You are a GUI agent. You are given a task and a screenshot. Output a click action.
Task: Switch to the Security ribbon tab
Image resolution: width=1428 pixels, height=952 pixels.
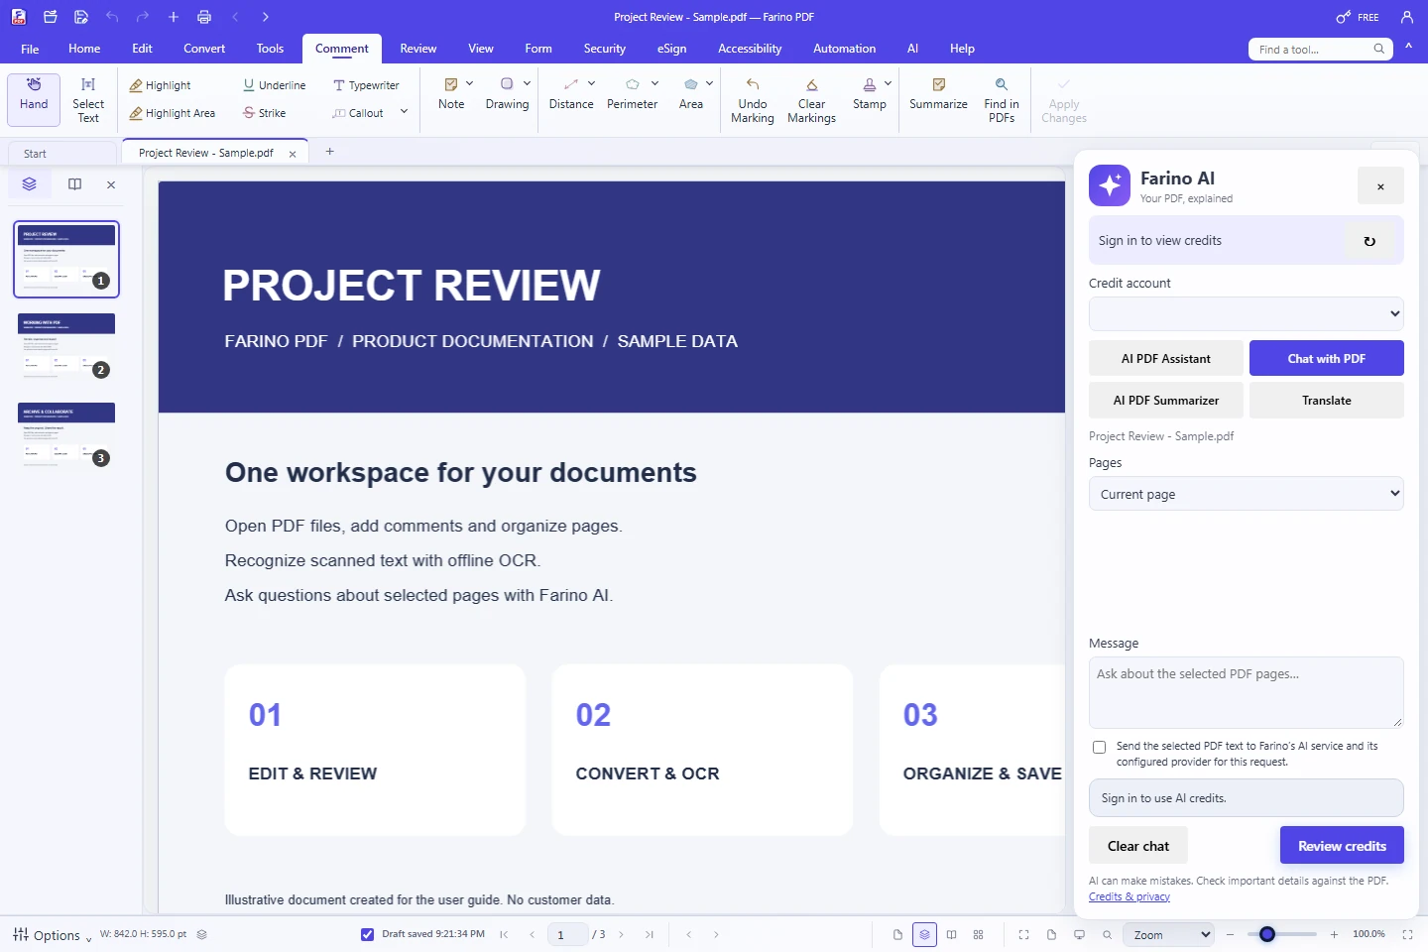click(x=604, y=49)
